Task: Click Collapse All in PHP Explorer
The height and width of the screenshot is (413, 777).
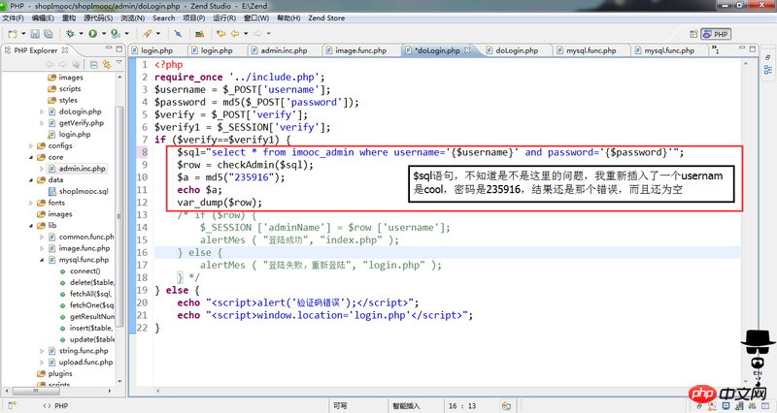Action: point(93,64)
